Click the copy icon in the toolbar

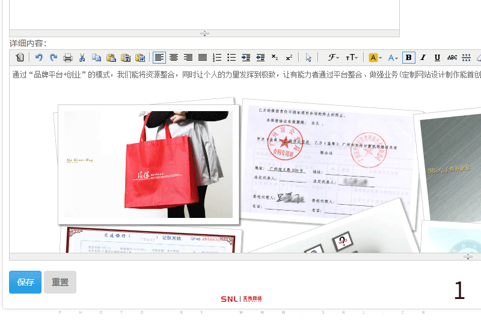pyautogui.click(x=96, y=58)
